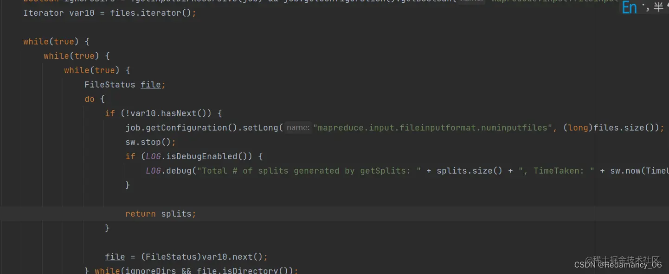Click the "if (LOG.isDebugEnabled()) {" line
669x274 pixels.
tap(194, 156)
